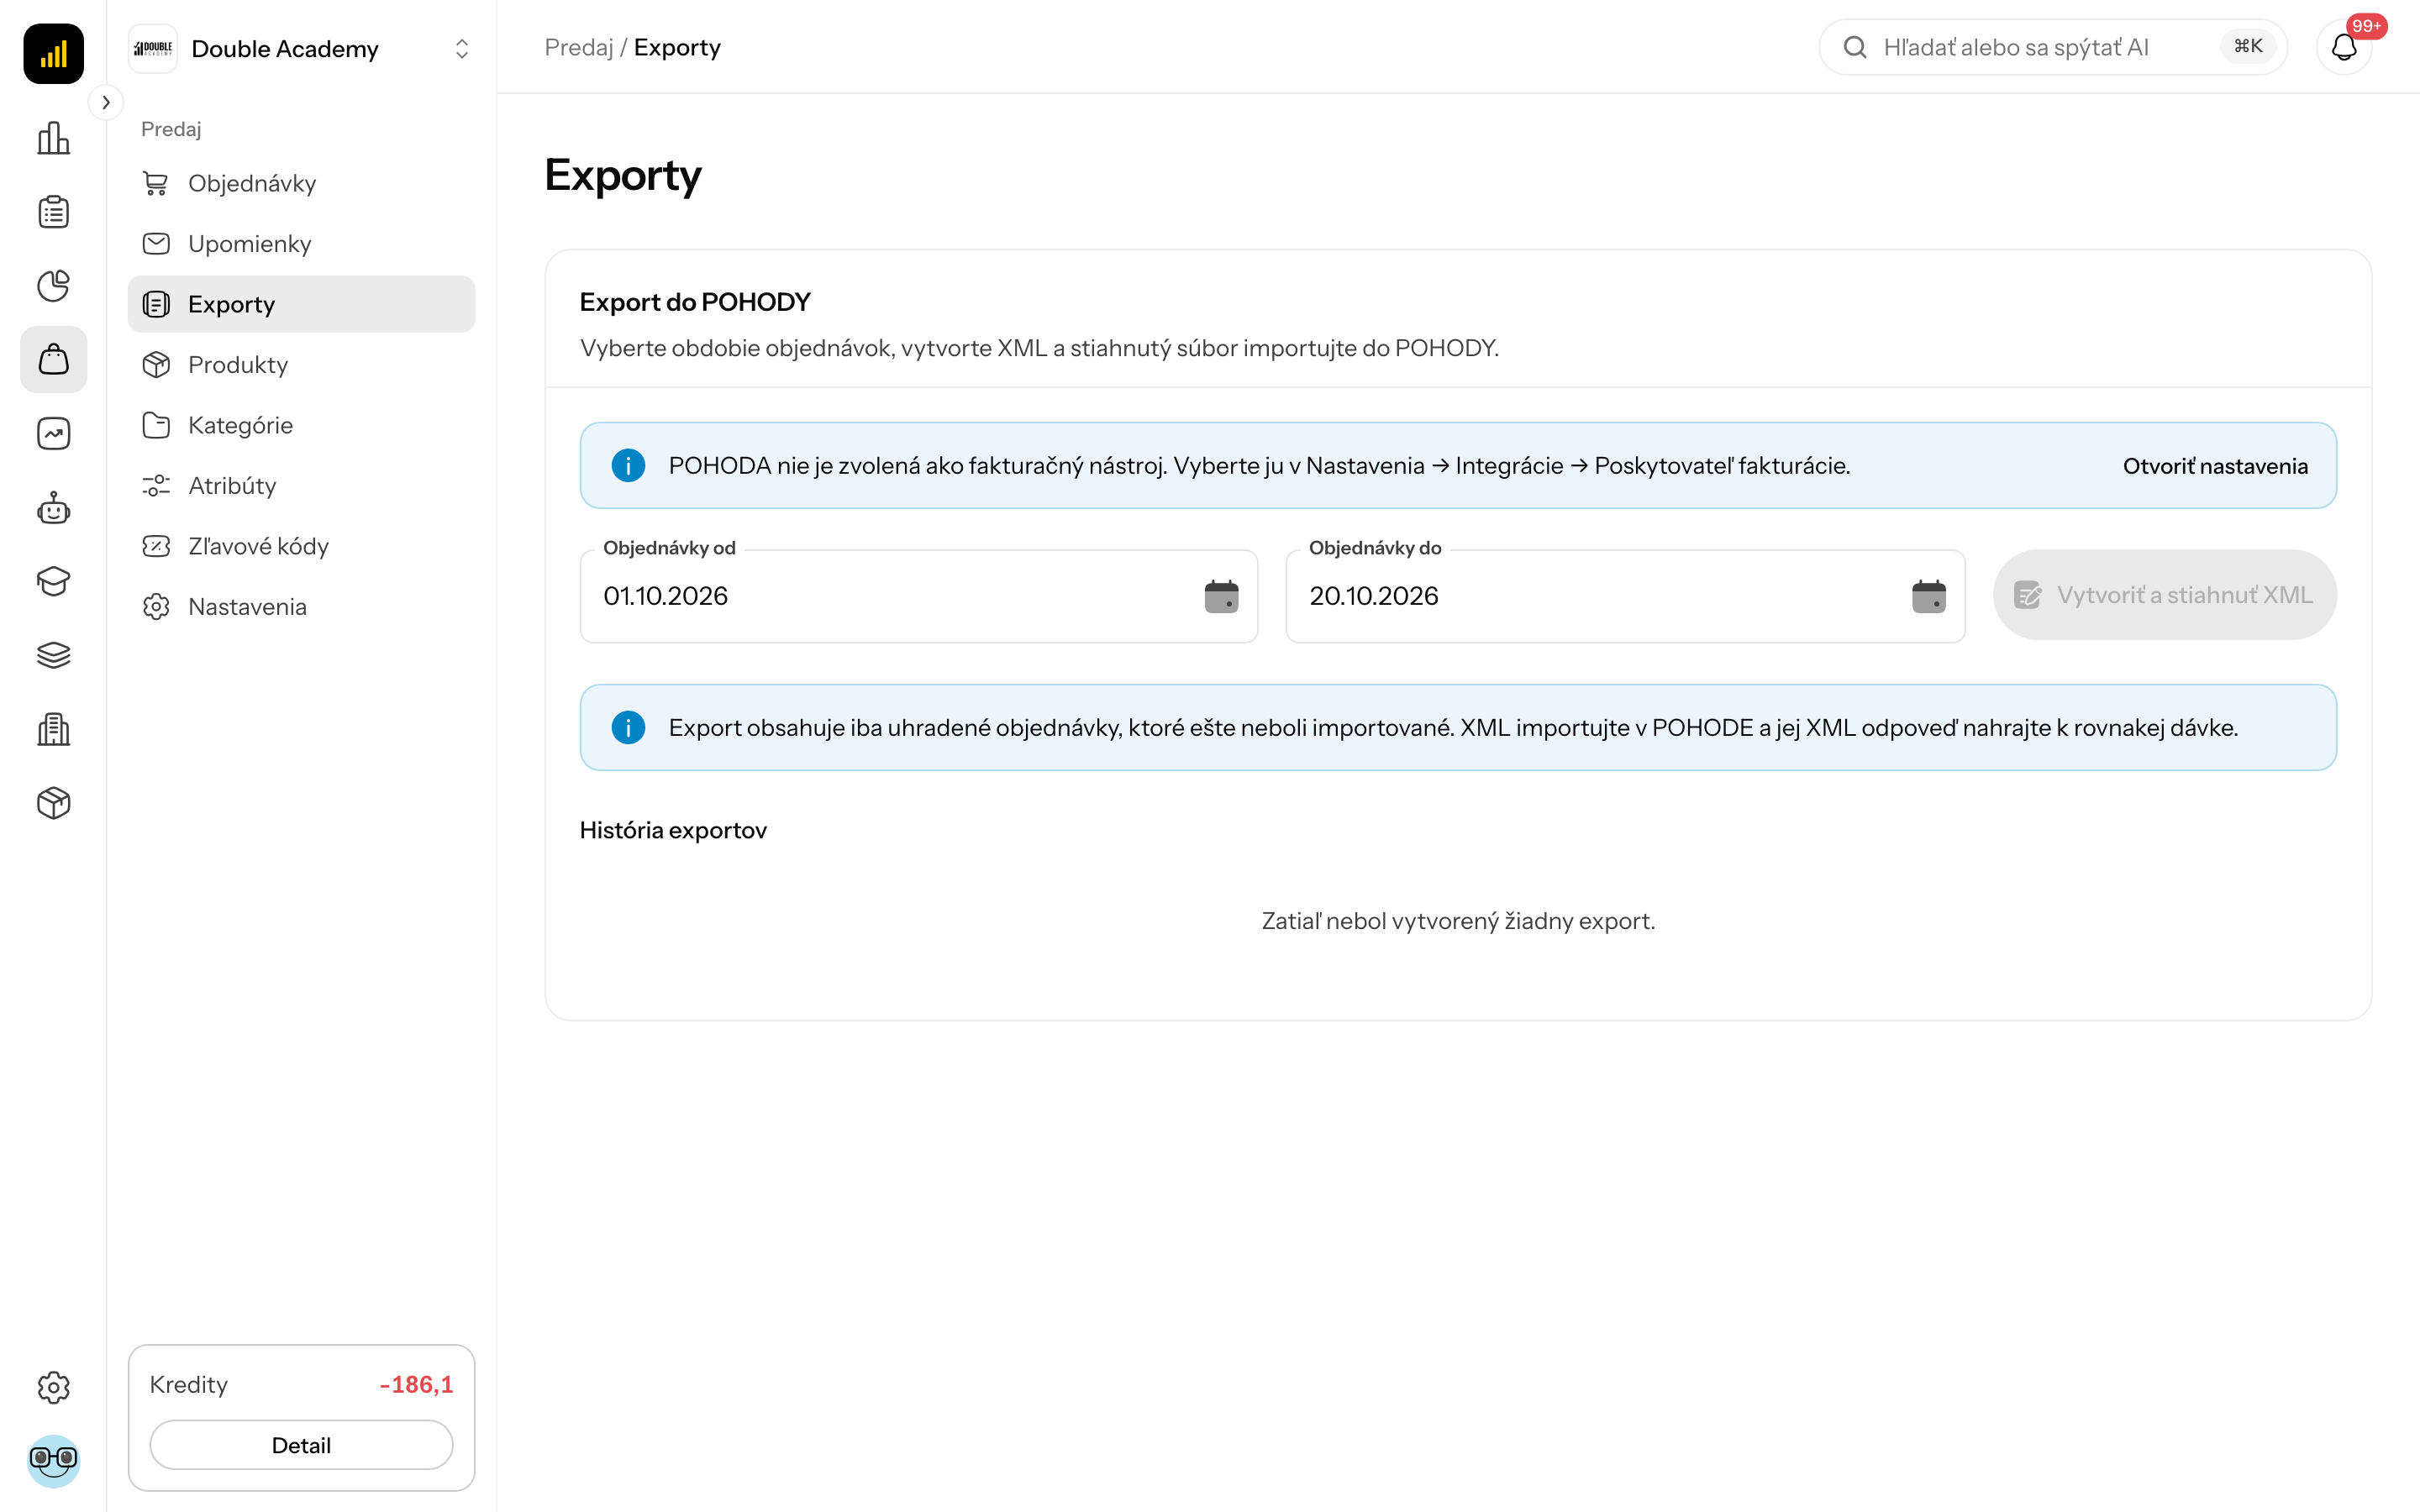Viewport: 2420px width, 1512px height.
Task: Expand the sidebar with chevron arrow
Action: pos(106,102)
